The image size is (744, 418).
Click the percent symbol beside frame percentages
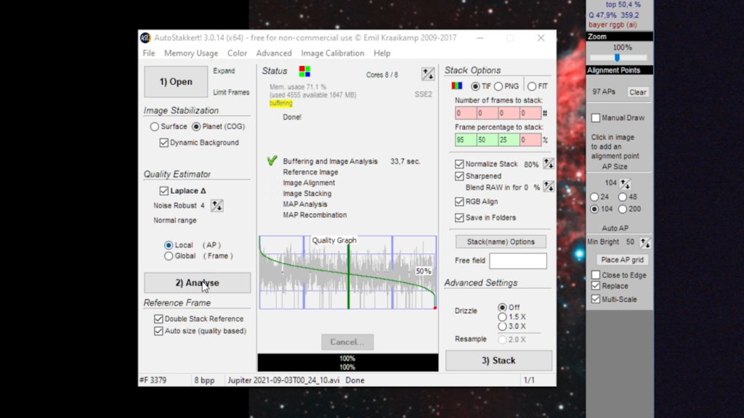(x=545, y=140)
